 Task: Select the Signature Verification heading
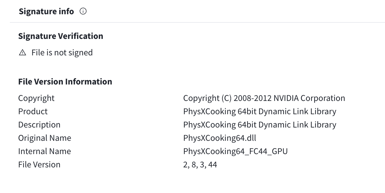pyautogui.click(x=61, y=36)
